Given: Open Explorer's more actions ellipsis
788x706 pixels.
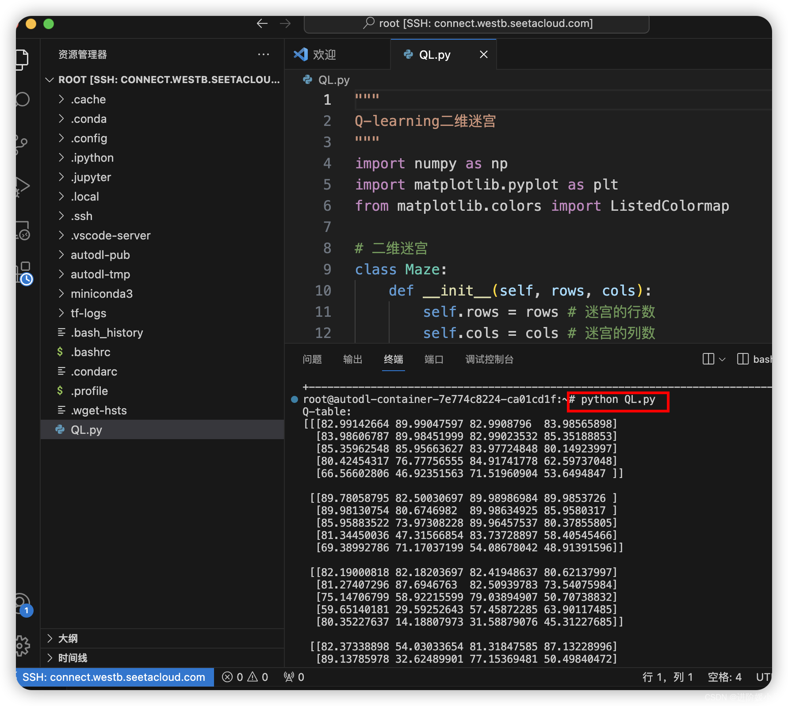Looking at the screenshot, I should click(264, 54).
